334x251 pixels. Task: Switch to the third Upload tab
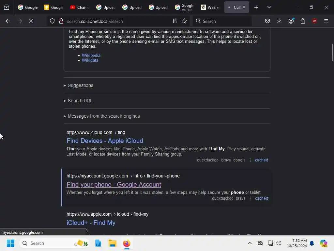(x=158, y=7)
